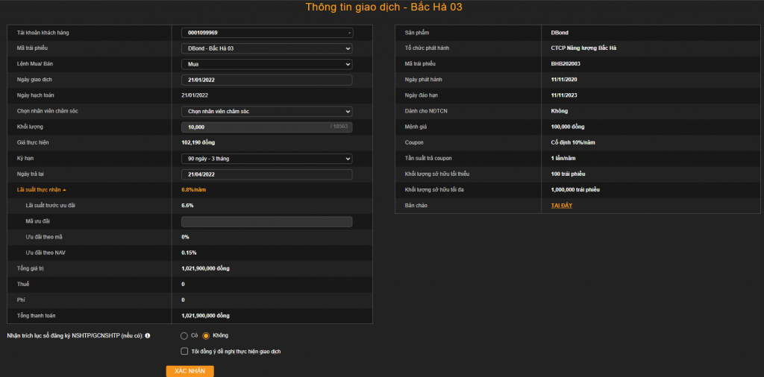The width and height of the screenshot is (764, 377).
Task: Tick the Tôi đồng ý agreement checkbox
Action: click(x=184, y=351)
